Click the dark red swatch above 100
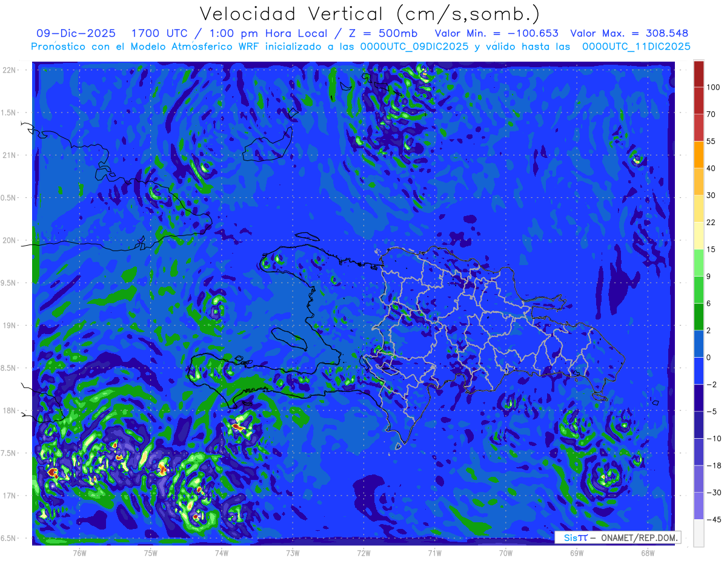Image resolution: width=727 pixels, height=561 pixels. coord(699,74)
